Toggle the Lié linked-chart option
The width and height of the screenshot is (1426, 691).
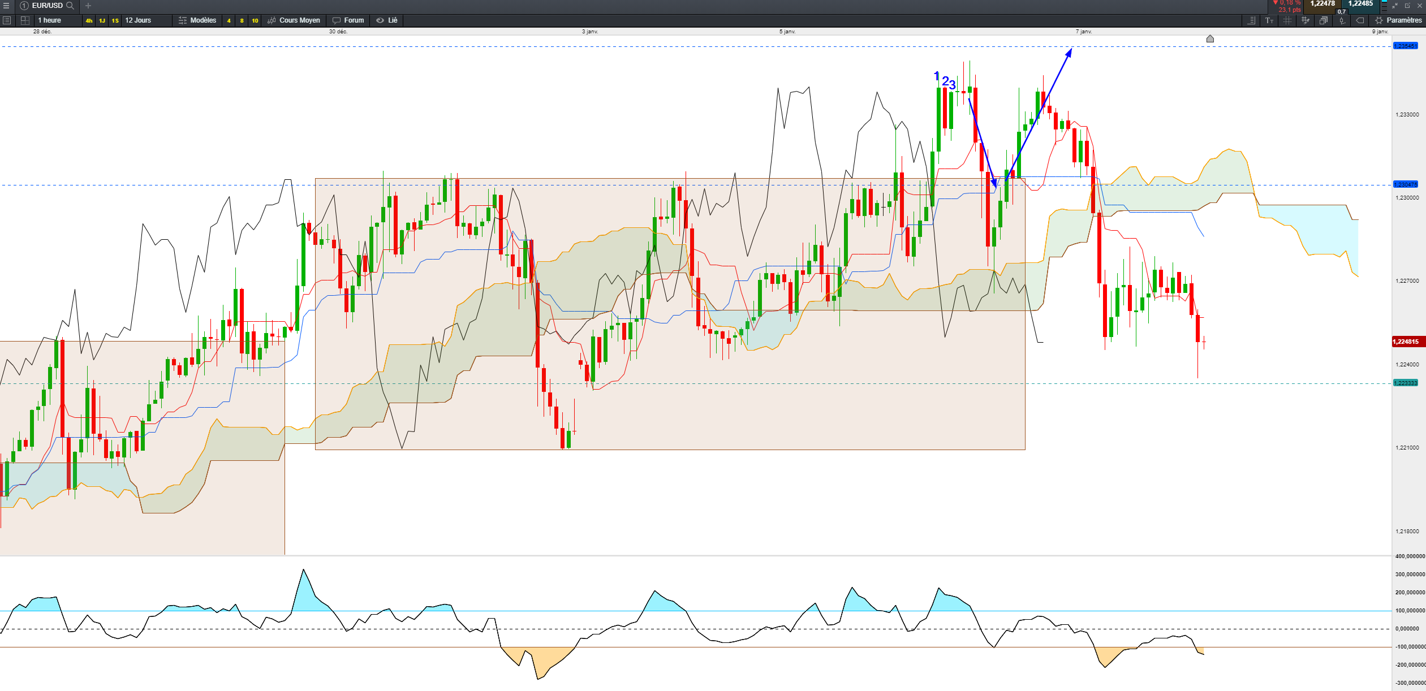click(x=387, y=20)
